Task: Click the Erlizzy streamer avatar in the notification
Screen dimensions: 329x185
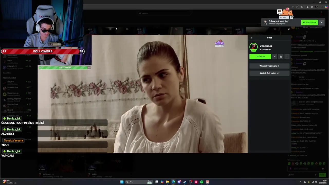Action: point(265,22)
